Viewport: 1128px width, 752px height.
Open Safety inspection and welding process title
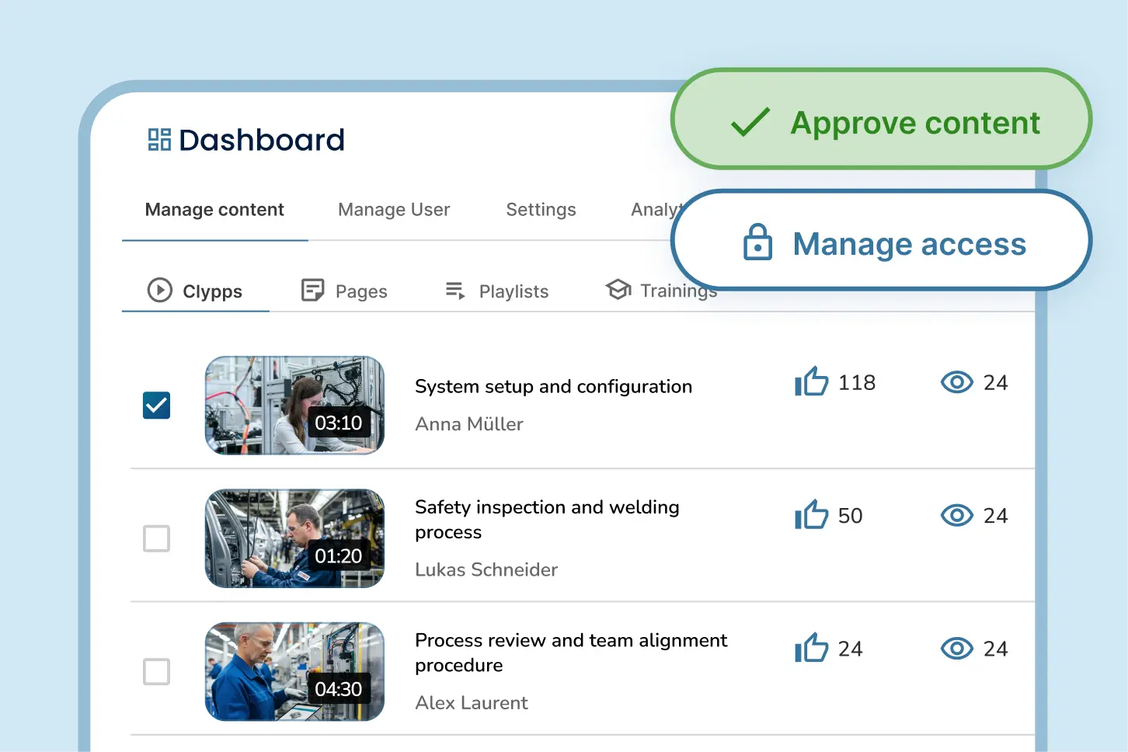[547, 520]
